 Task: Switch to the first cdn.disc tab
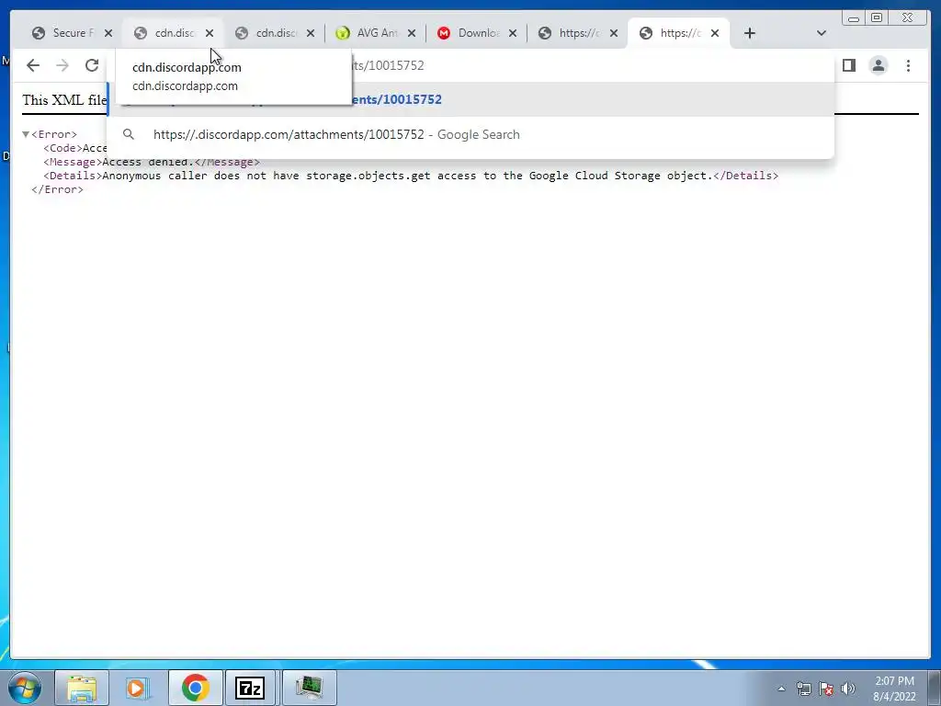[174, 33]
